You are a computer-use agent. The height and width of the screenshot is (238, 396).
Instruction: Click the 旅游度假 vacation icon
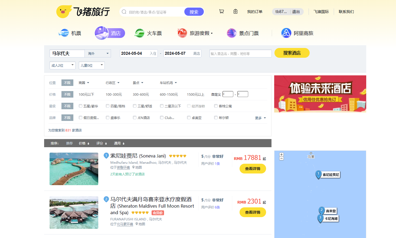182,33
